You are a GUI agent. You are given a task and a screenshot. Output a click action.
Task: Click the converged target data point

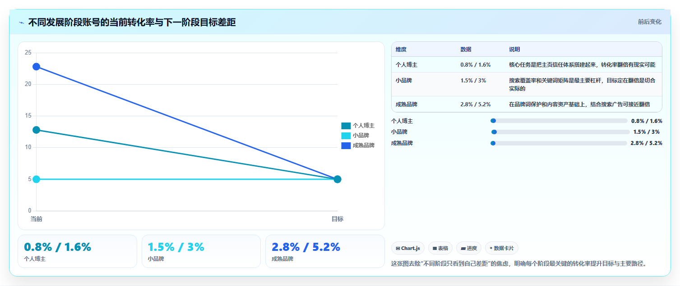(x=338, y=179)
